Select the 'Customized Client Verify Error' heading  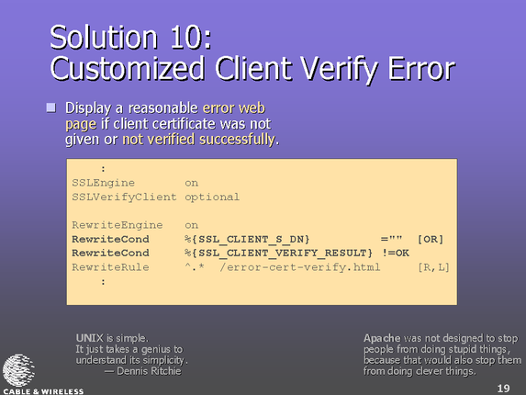pos(252,69)
